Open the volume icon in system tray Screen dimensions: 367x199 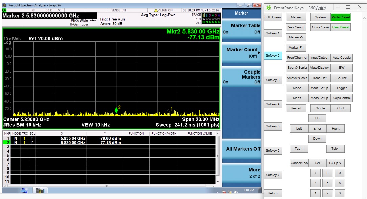(x=236, y=192)
